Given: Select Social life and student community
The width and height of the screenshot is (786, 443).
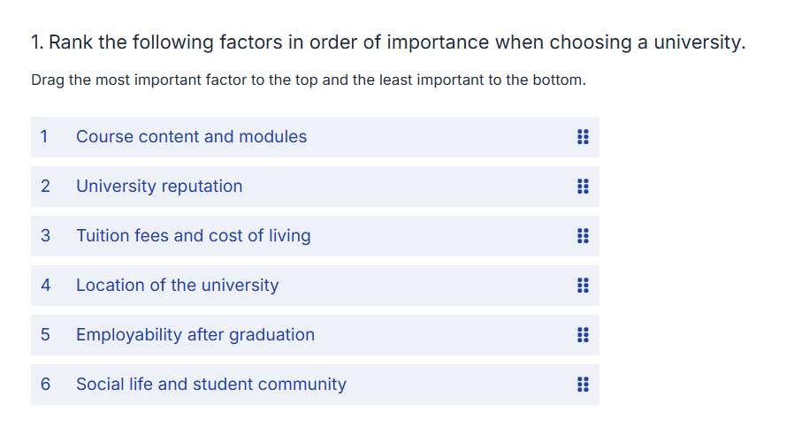Looking at the screenshot, I should click(315, 385).
